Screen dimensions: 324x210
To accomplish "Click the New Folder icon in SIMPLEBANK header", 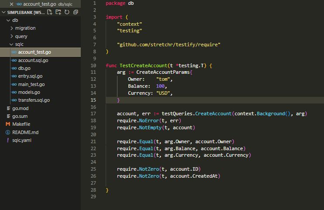I will pyautogui.click(x=58, y=12).
